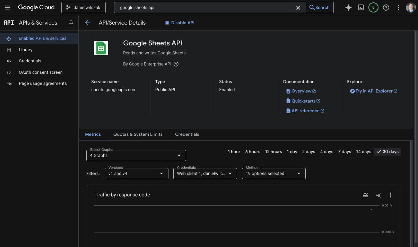This screenshot has width=418, height=247.
Task: Open Gemini AI assistant sparkle icon
Action: [348, 8]
